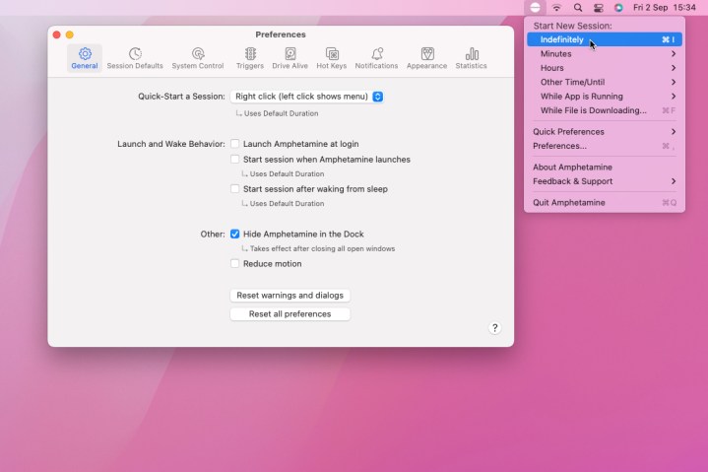Click the Amphetamine menu bar icon
Screen dimensions: 708x472
tap(535, 7)
